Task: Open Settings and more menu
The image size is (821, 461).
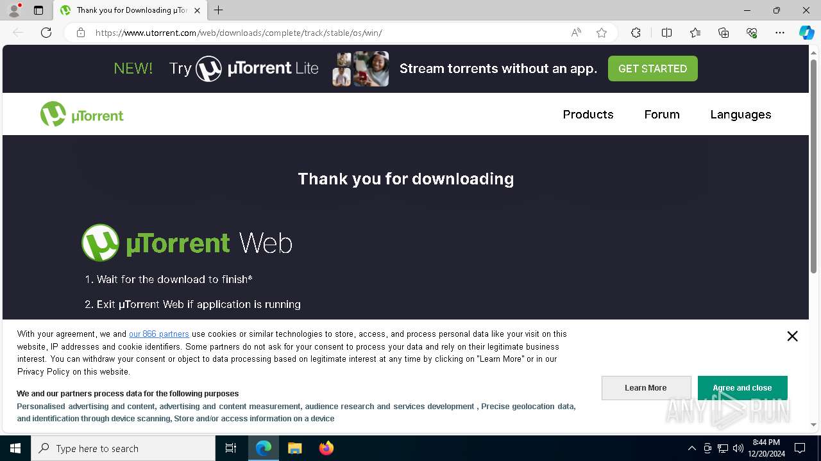Action: [x=780, y=33]
